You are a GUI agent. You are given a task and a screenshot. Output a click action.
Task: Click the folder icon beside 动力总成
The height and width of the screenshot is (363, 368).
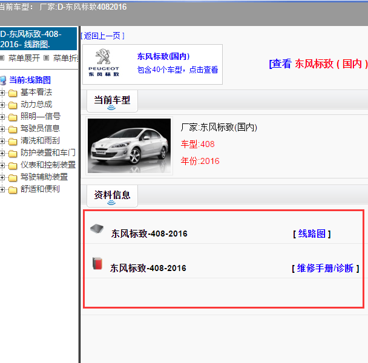pyautogui.click(x=13, y=105)
